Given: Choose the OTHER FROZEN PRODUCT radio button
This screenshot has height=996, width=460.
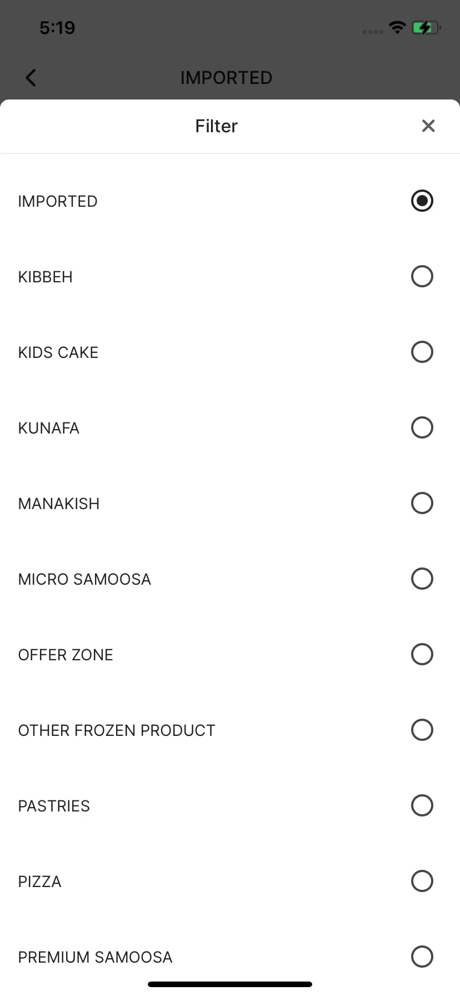Looking at the screenshot, I should 422,730.
